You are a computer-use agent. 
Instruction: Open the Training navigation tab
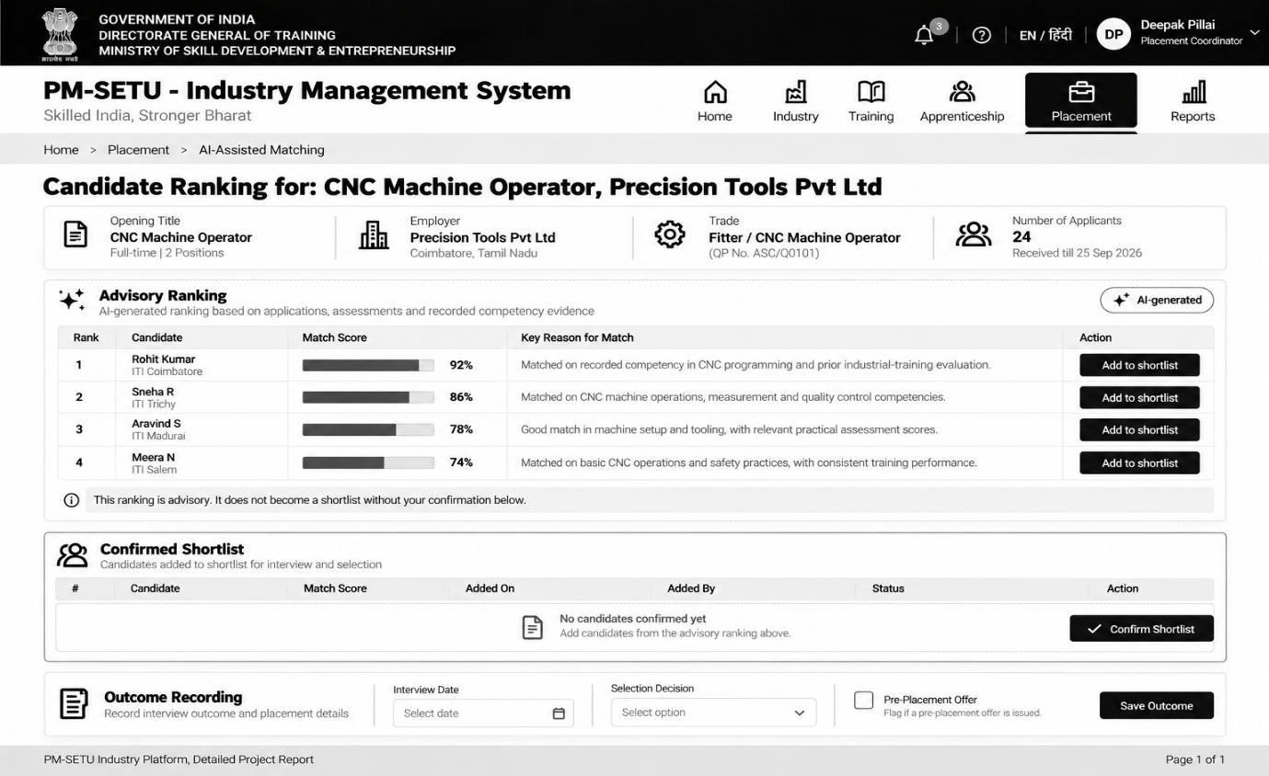tap(871, 101)
